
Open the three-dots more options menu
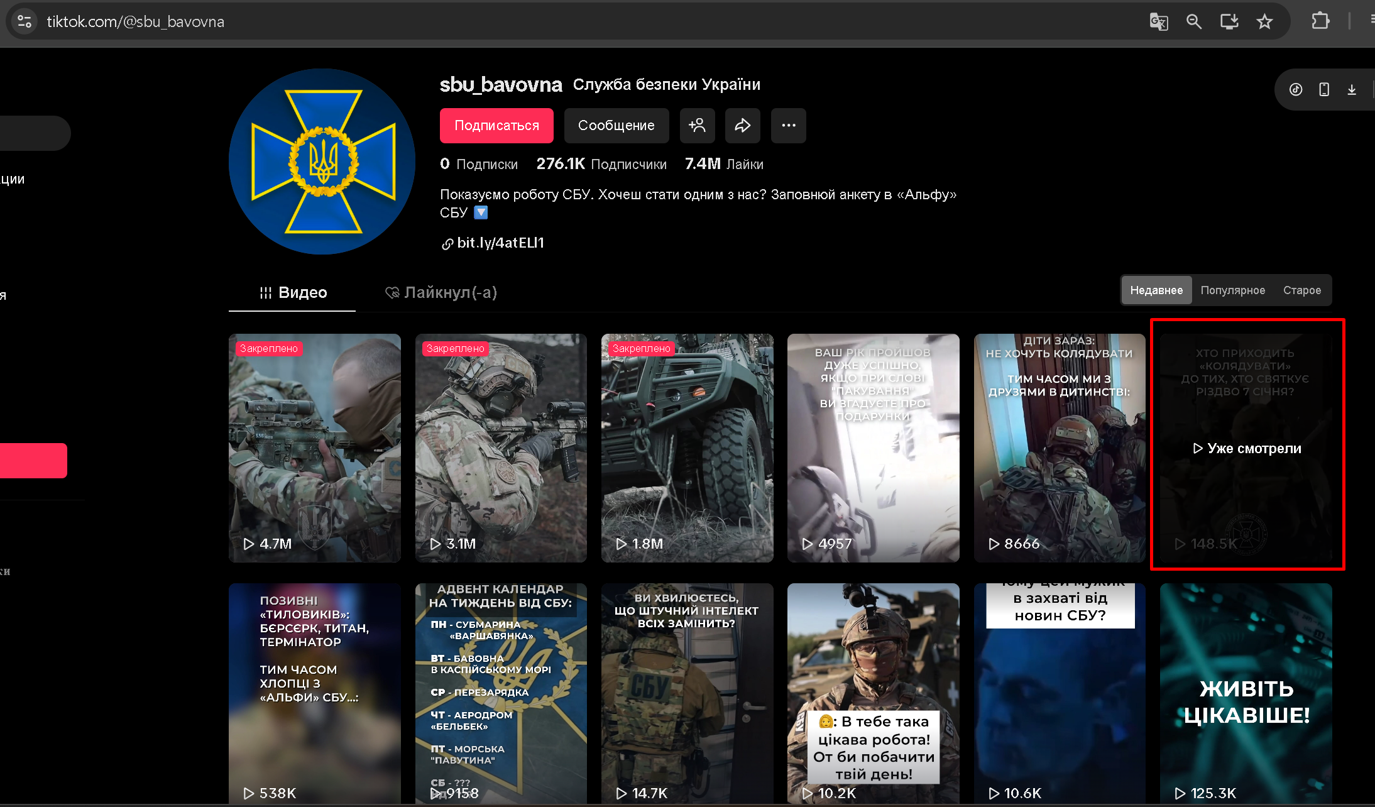(788, 126)
